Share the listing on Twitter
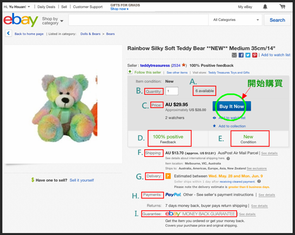Screen dimensions: 295x235 [248, 55]
